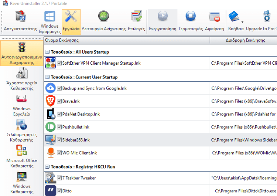Uncheck the Ditto startup checkbox

tap(59, 191)
